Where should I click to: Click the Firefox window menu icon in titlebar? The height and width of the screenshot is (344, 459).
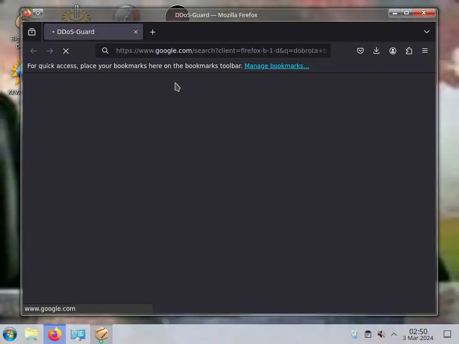(27, 13)
